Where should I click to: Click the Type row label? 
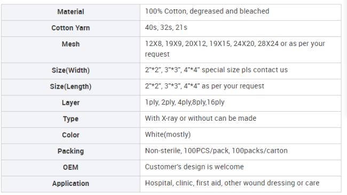[x=70, y=119]
